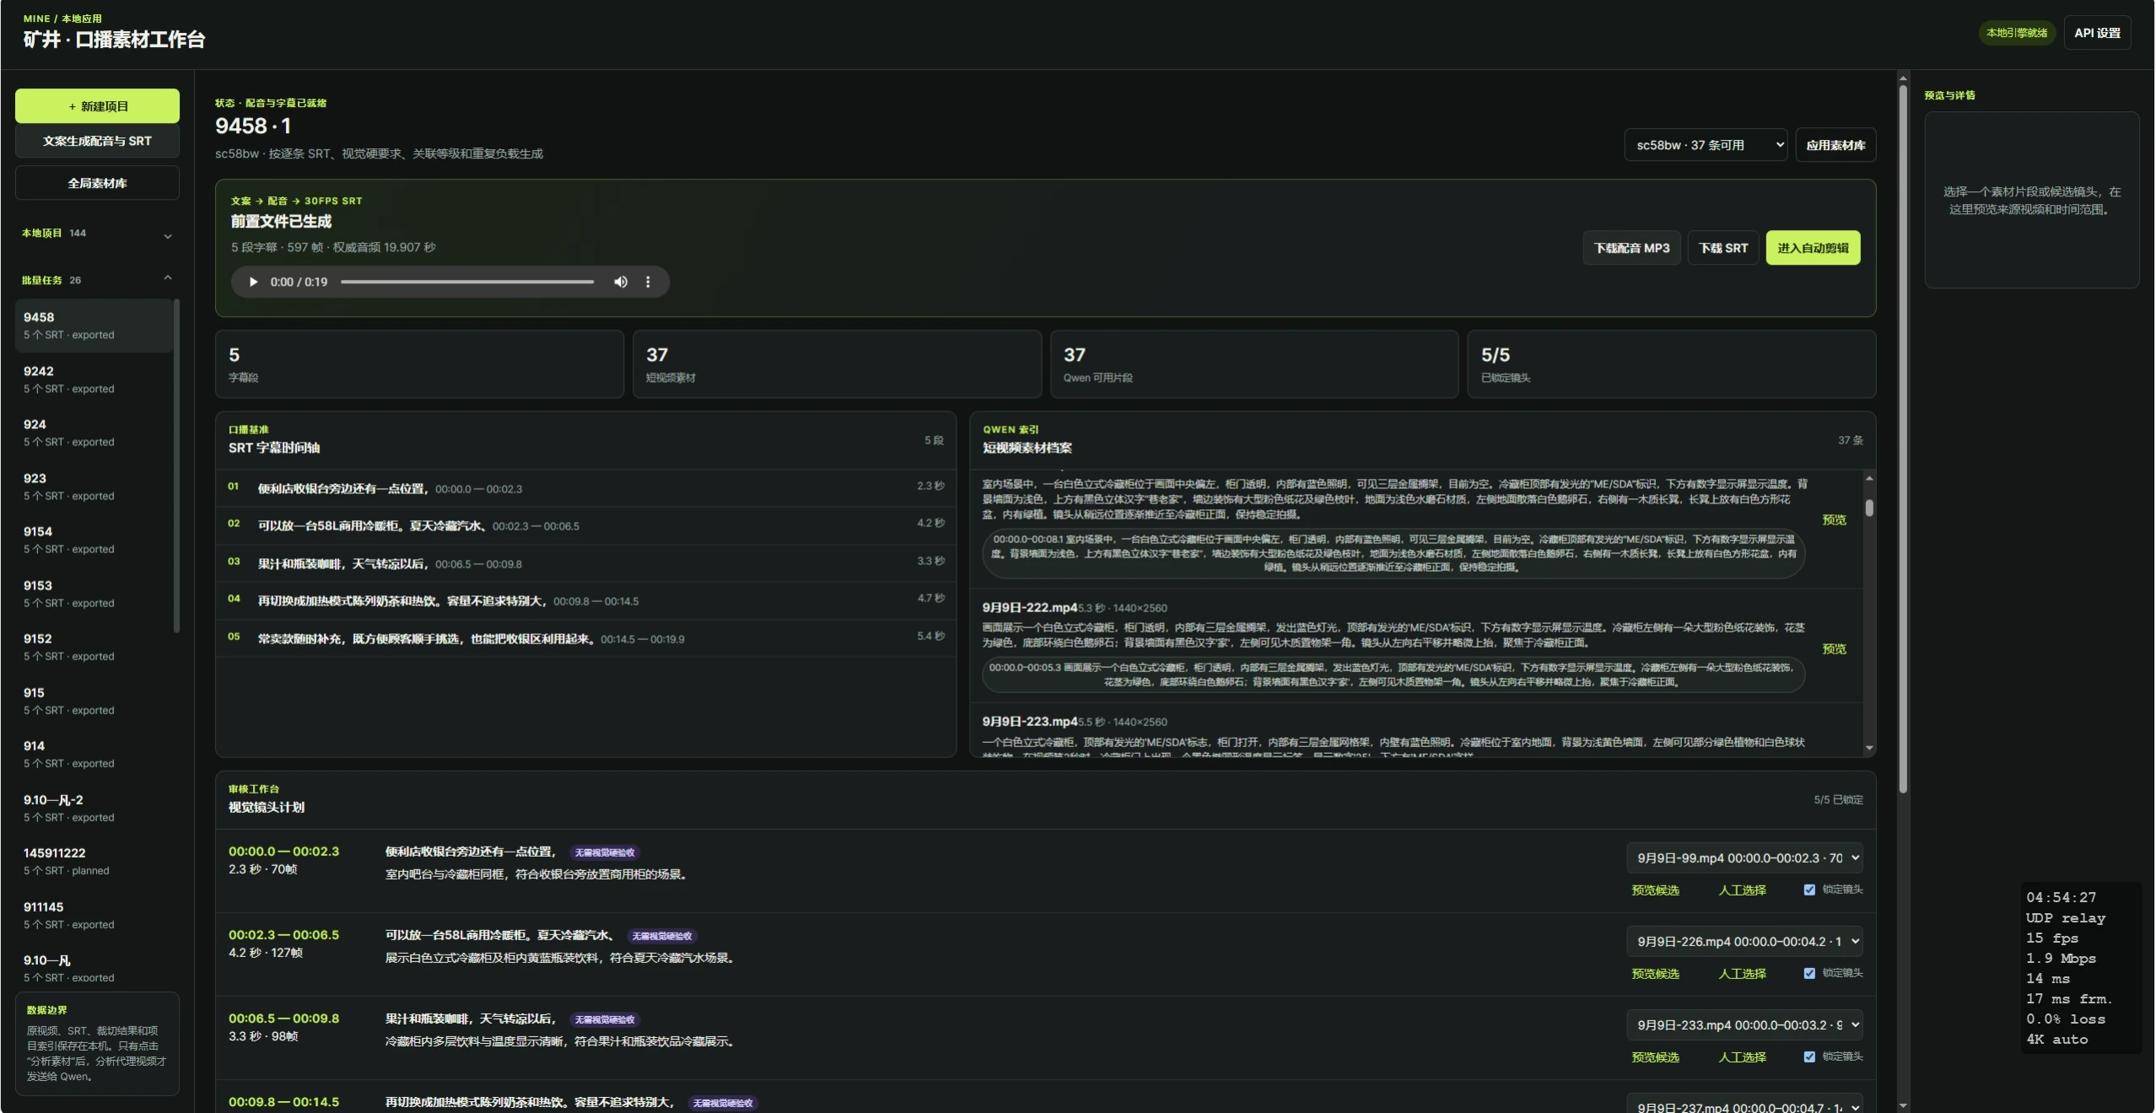
Task: Click the 5/5 已锁定镜头 stat card
Action: pyautogui.click(x=1671, y=364)
